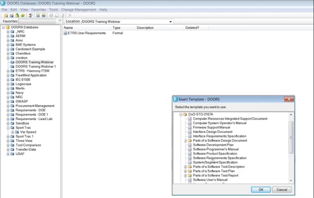Expand the USAF folder node

[8, 154]
